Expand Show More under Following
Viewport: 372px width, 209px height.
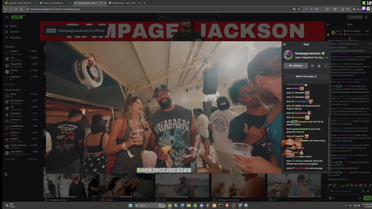10,84
